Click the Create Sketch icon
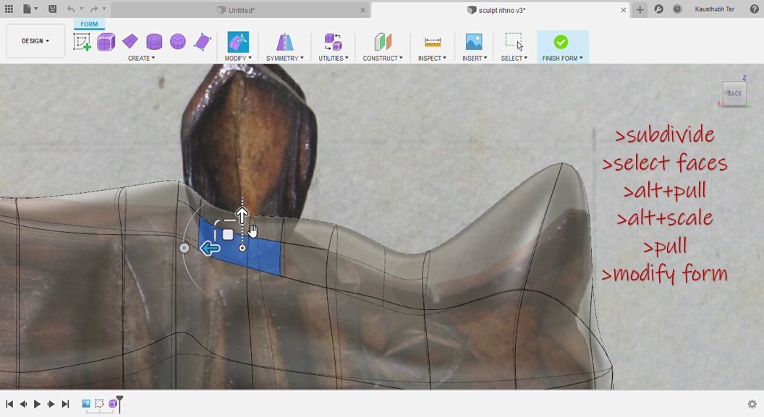This screenshot has height=417, width=764. [82, 42]
